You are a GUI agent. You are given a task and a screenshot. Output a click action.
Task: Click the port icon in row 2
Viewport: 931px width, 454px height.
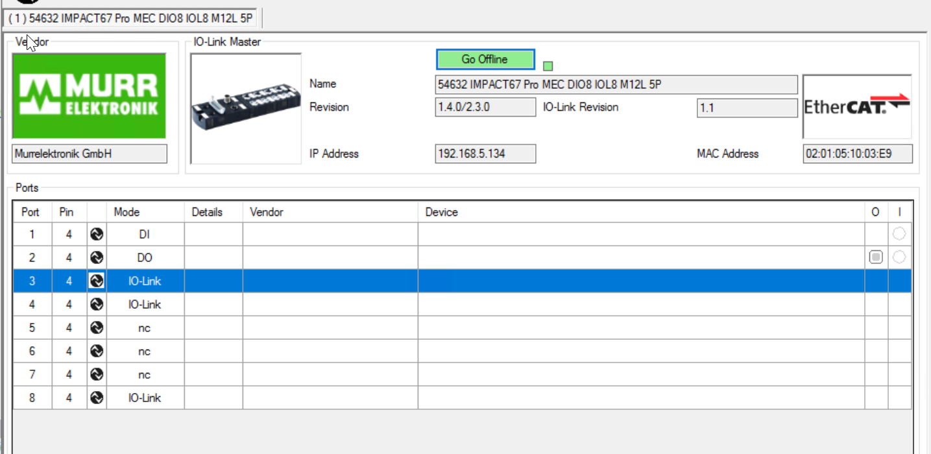[97, 257]
